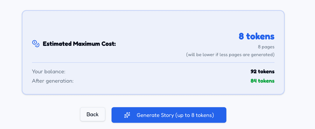Click blank area right of Generate Story button
The image size is (315, 129).
point(262,114)
